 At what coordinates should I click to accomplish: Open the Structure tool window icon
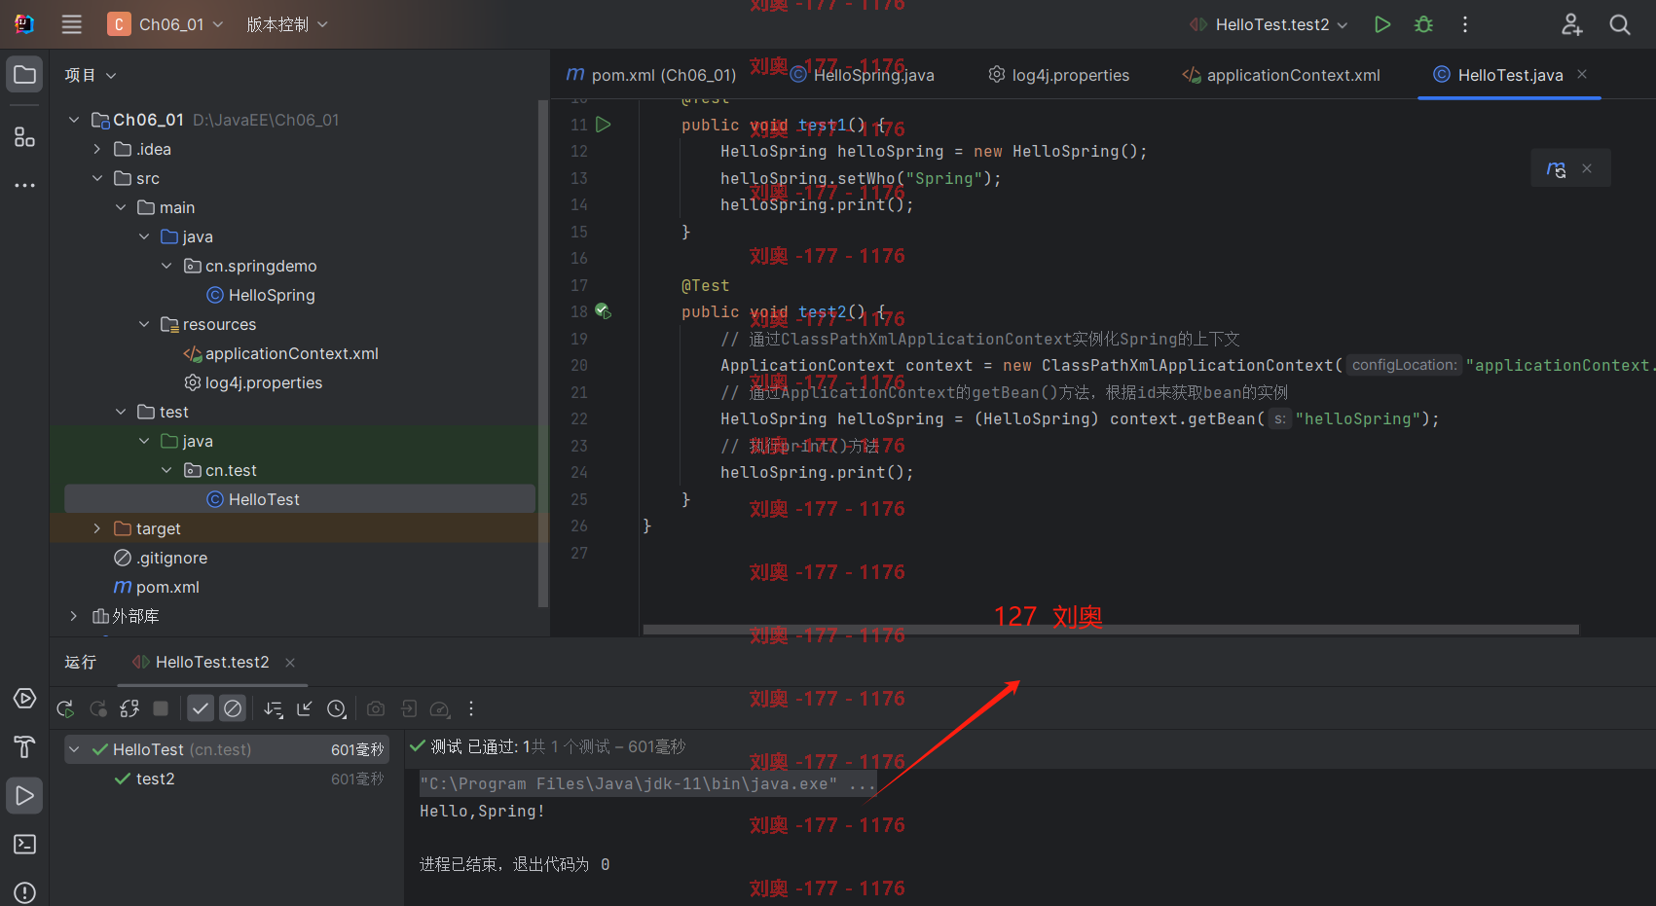tap(25, 137)
